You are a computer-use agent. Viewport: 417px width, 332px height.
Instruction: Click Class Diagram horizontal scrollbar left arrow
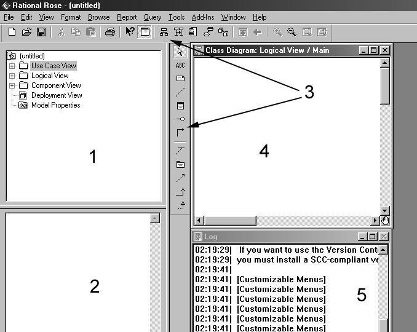point(199,220)
